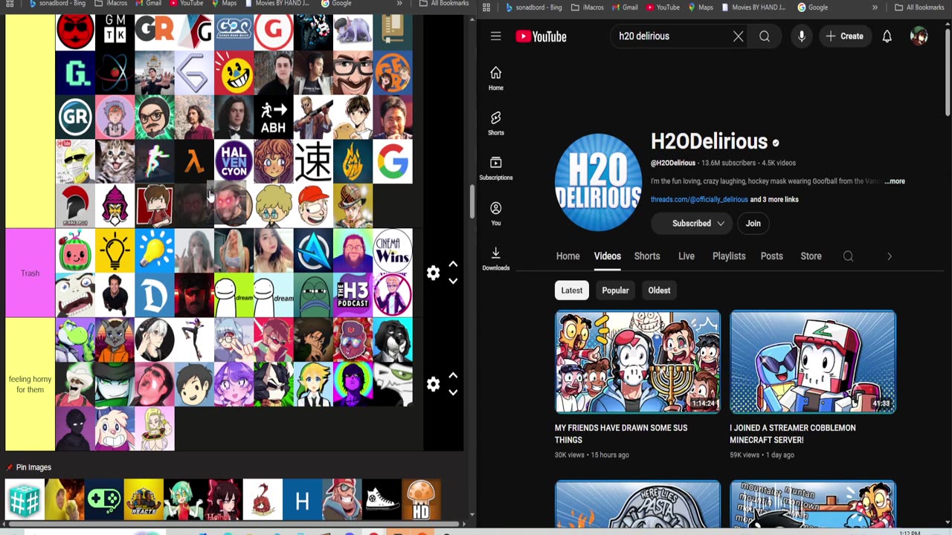Expand bookmarks overflow chevron in left window
The height and width of the screenshot is (535, 952).
tap(399, 4)
